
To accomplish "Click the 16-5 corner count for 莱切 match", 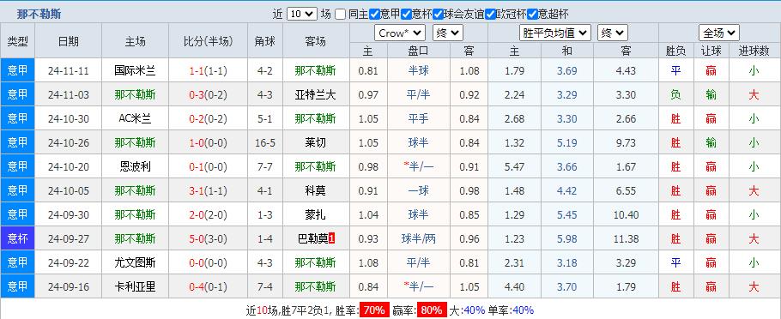I will click(x=265, y=143).
